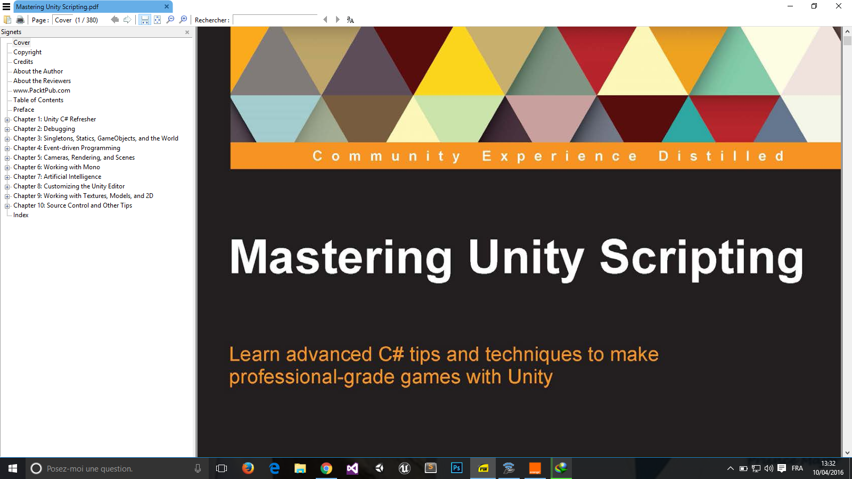Open the Action Center notifications
852x479 pixels.
[x=782, y=468]
